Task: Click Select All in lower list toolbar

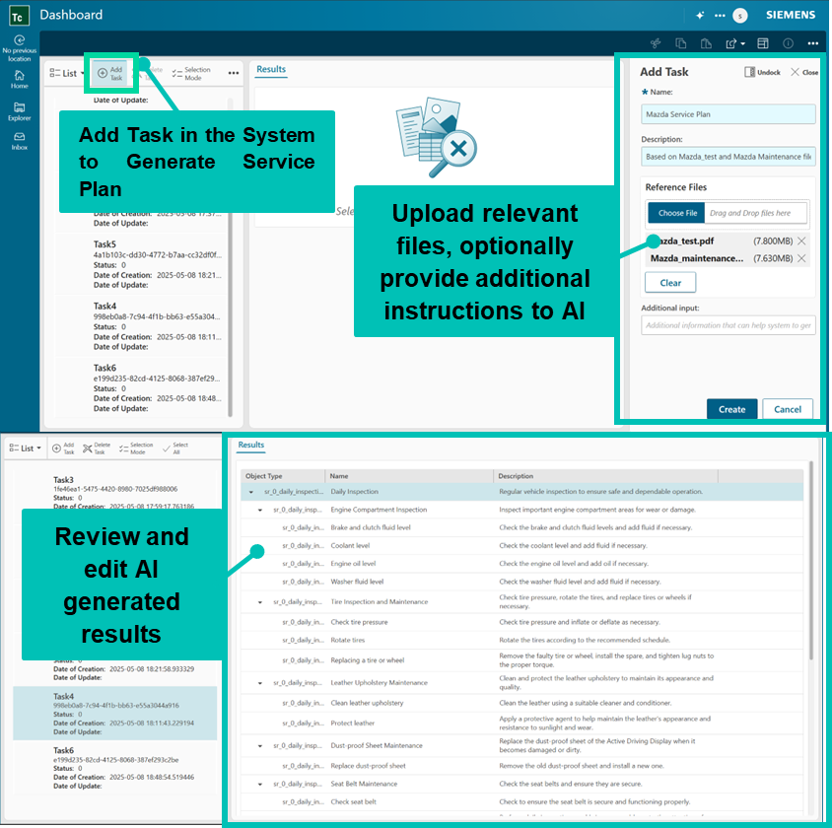Action: click(x=175, y=448)
